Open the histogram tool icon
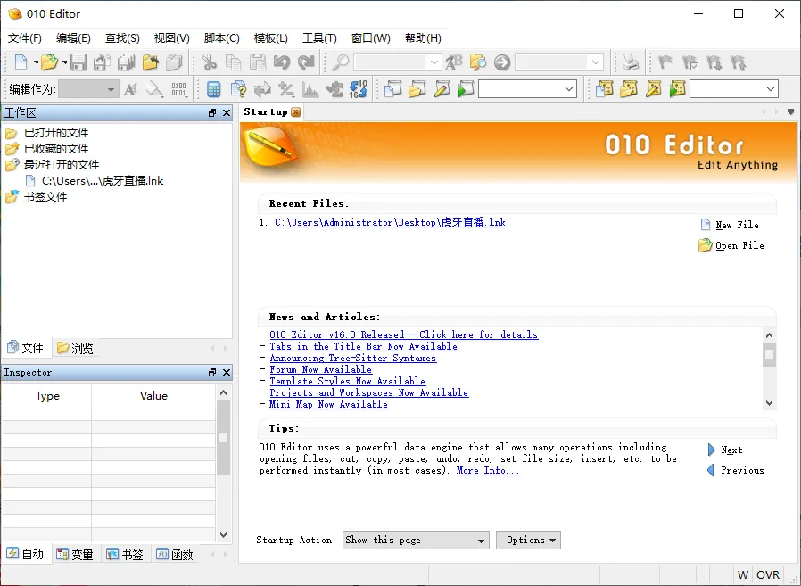This screenshot has width=801, height=586. 310,89
